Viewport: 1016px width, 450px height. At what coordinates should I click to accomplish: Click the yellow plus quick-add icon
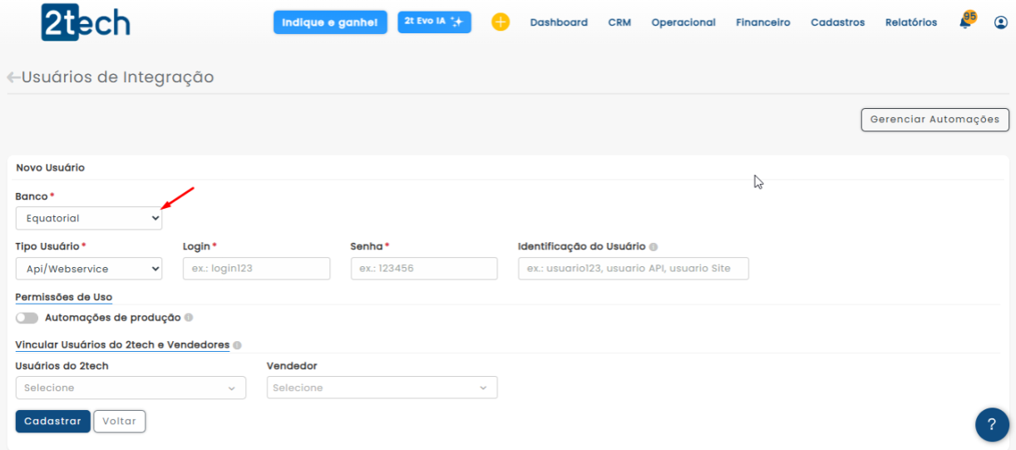tap(501, 22)
